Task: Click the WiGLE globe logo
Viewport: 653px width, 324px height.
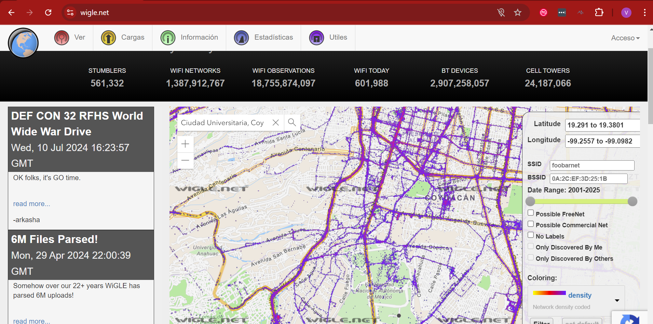Action: pyautogui.click(x=23, y=43)
